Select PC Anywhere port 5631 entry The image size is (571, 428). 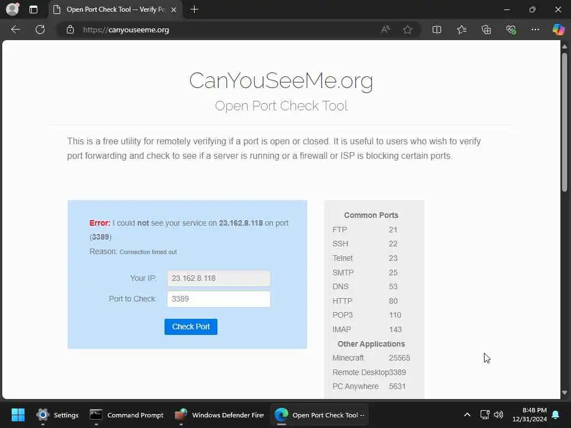(369, 387)
